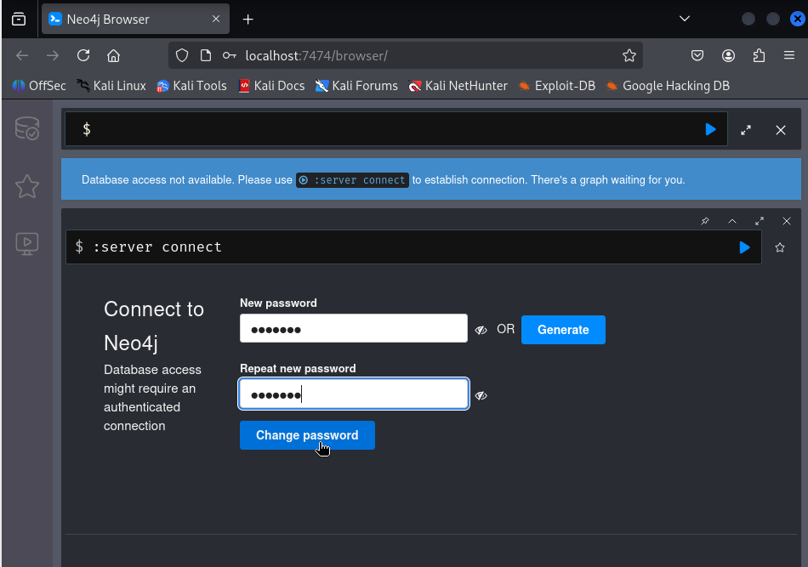Open the Favorites star sidebar icon
Image resolution: width=808 pixels, height=567 pixels.
(x=27, y=186)
